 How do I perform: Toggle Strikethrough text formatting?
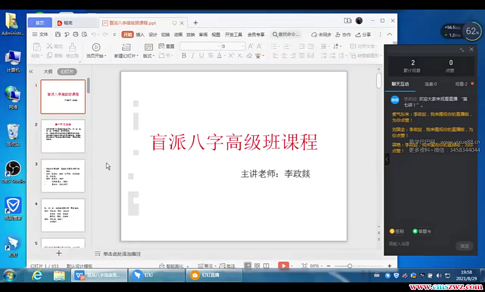pos(210,55)
